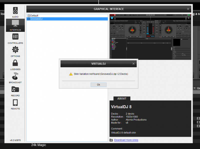Click the 2 decks value

[x=130, y=114]
